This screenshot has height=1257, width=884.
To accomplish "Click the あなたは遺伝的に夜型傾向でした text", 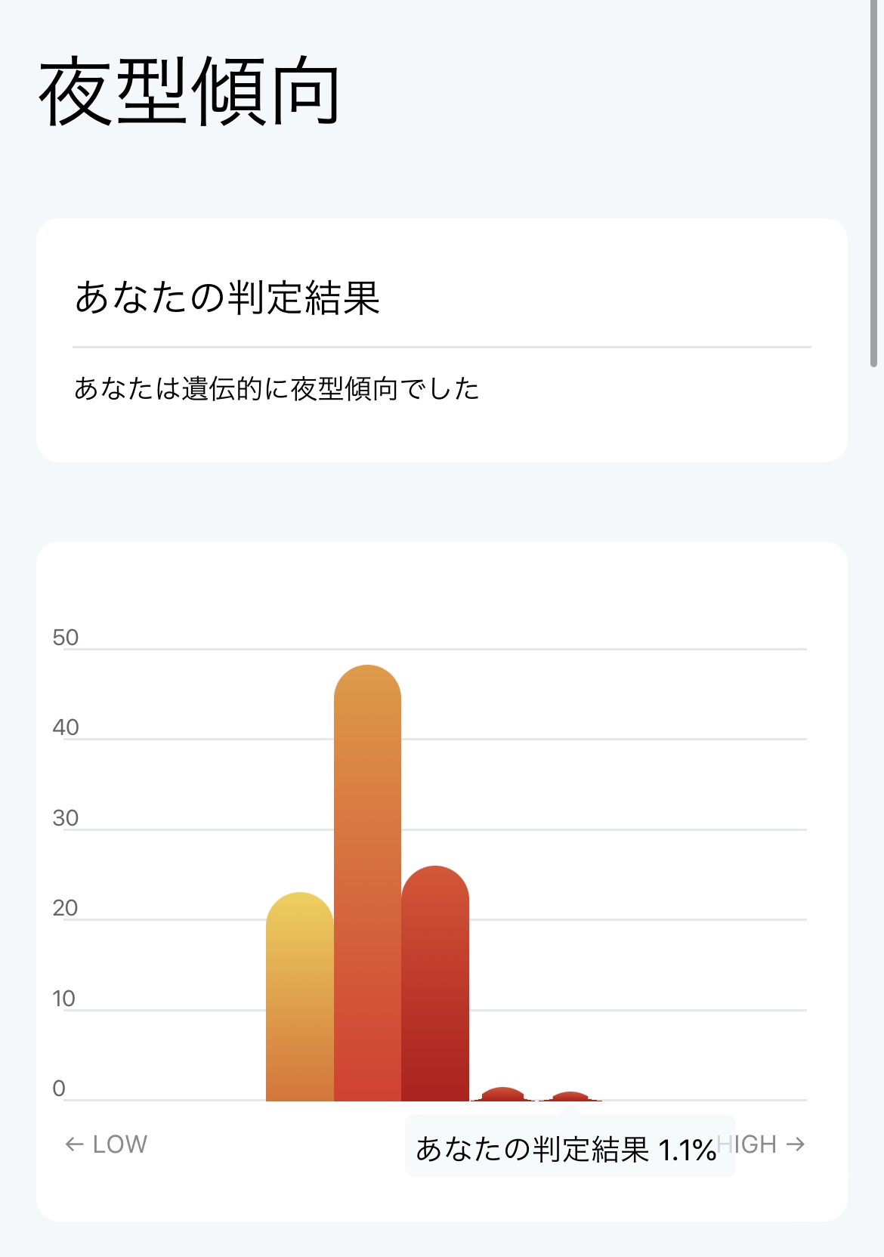I will (x=277, y=389).
